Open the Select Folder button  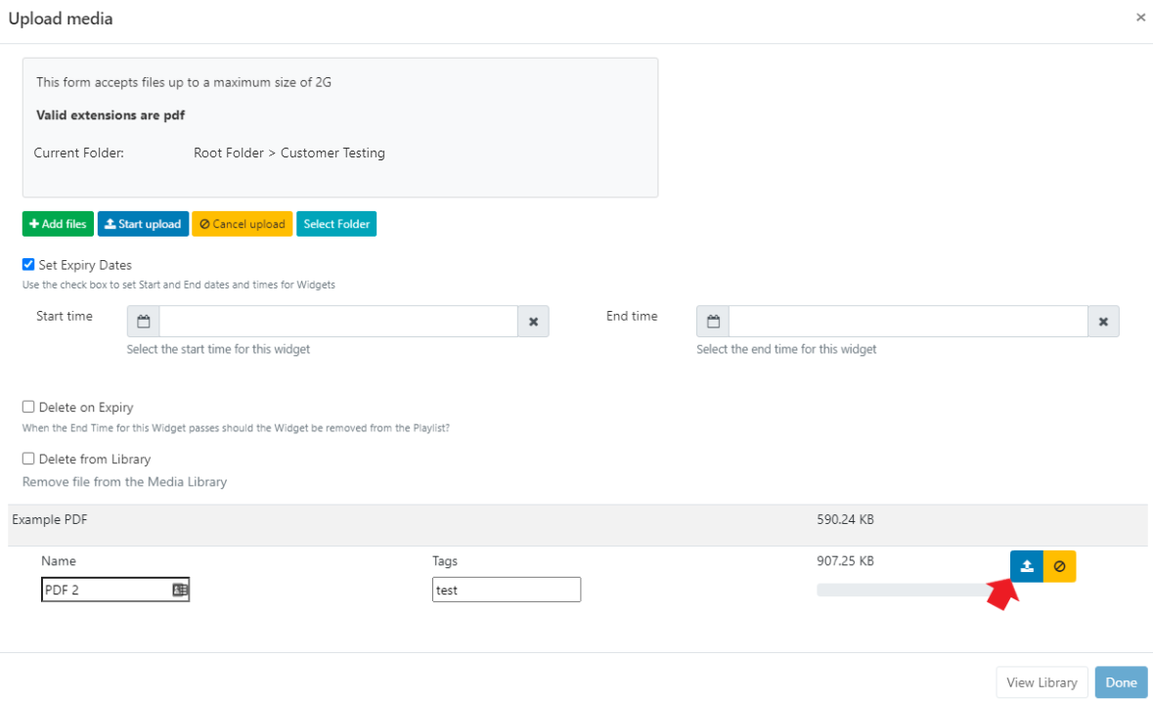336,224
